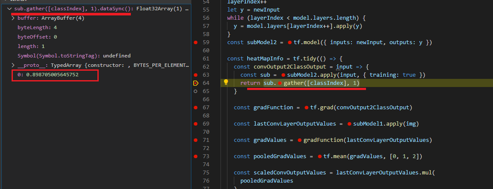493x189 pixels.
Task: Toggle the gutter breakpoint on line 67
Action: click(x=196, y=108)
